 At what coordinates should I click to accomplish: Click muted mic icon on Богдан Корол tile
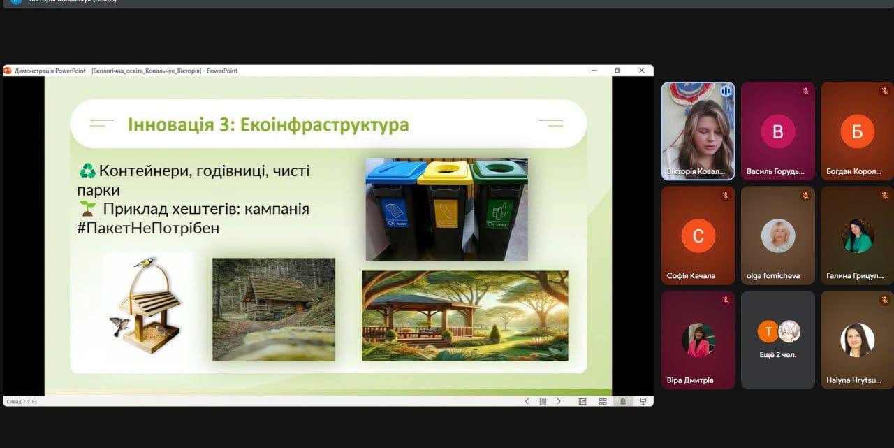coord(884,91)
